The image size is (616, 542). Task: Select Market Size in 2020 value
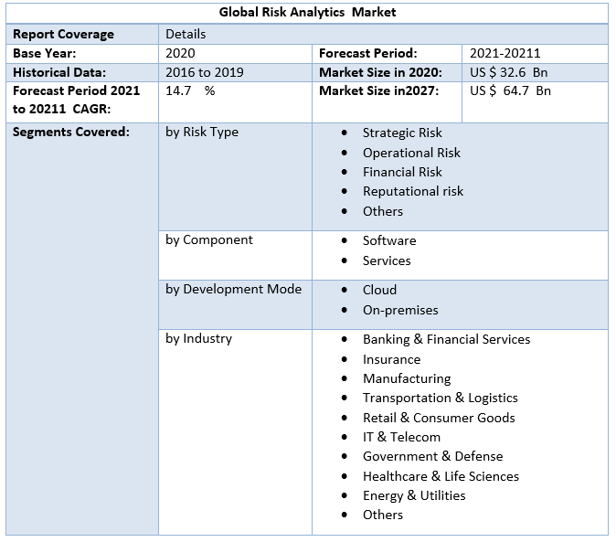tap(510, 72)
